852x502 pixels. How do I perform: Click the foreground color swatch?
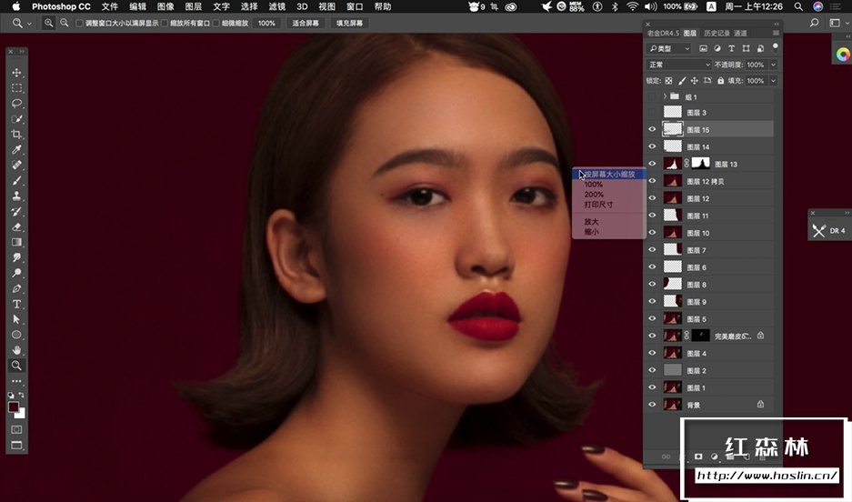tap(15, 407)
